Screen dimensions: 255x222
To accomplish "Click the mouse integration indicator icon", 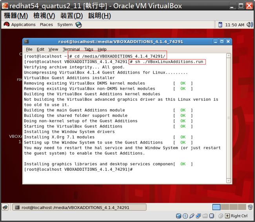I will tap(221, 216).
